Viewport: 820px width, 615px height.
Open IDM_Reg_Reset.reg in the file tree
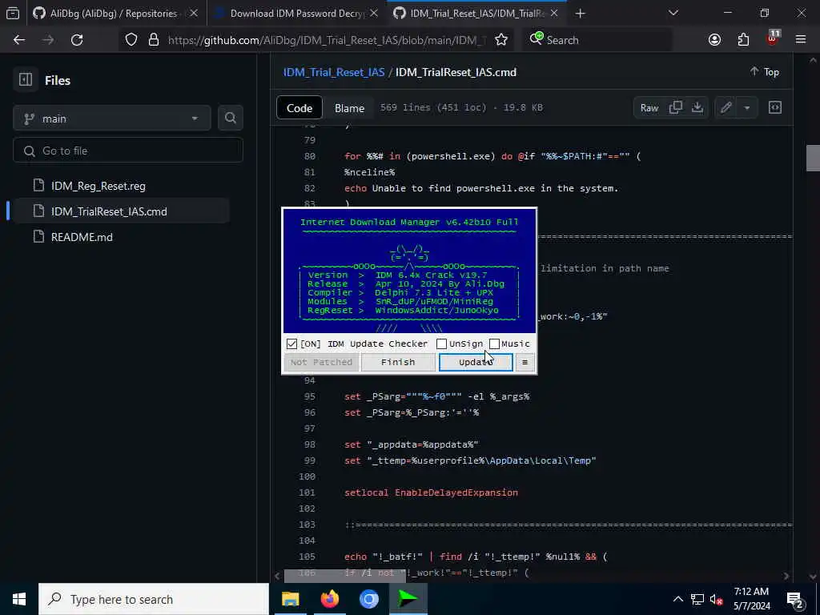click(98, 186)
